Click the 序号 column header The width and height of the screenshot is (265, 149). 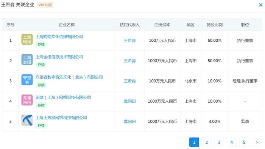click(x=11, y=25)
